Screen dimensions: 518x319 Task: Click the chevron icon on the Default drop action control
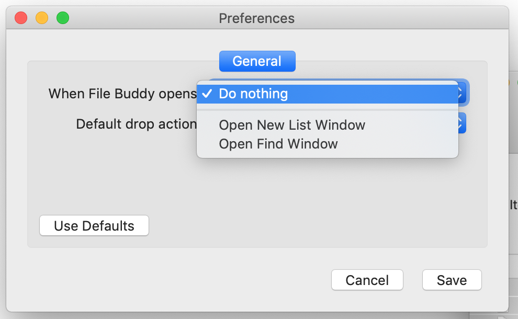[460, 123]
